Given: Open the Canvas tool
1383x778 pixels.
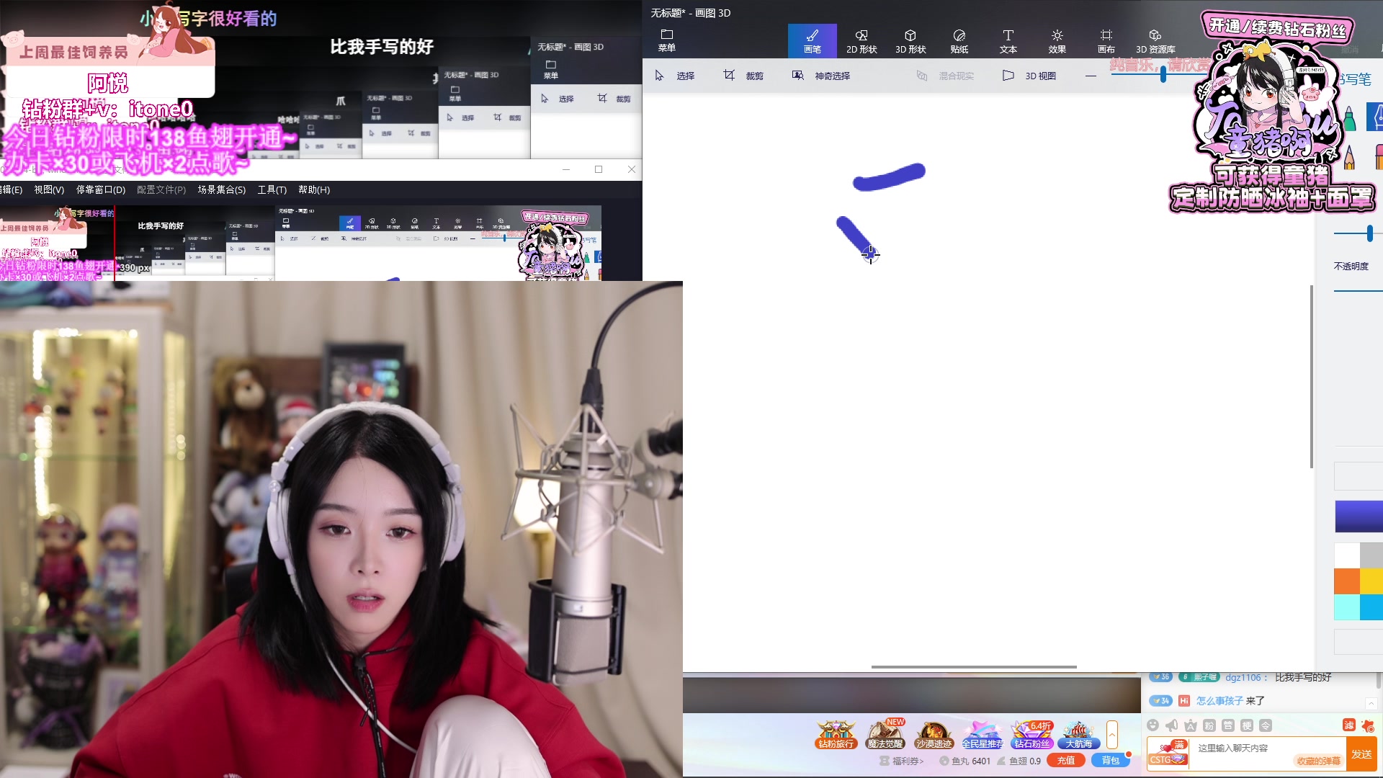Looking at the screenshot, I should [x=1106, y=41].
